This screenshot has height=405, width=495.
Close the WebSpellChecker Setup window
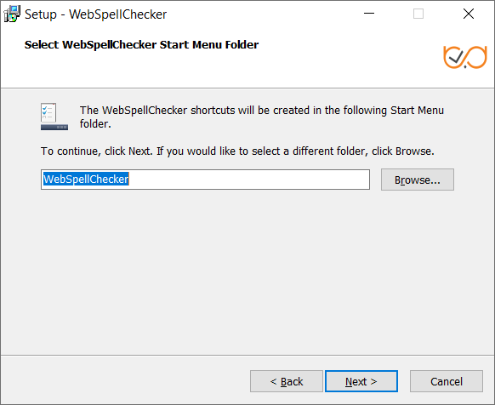pos(469,14)
